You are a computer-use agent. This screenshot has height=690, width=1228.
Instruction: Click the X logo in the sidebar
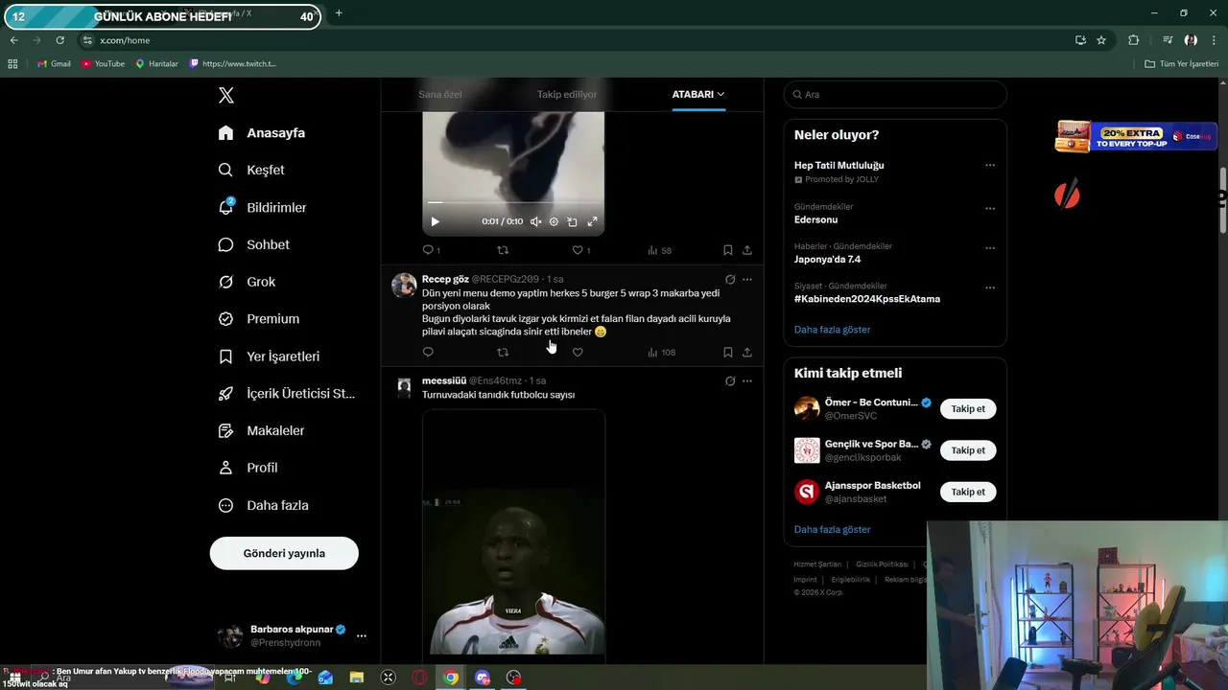[225, 95]
